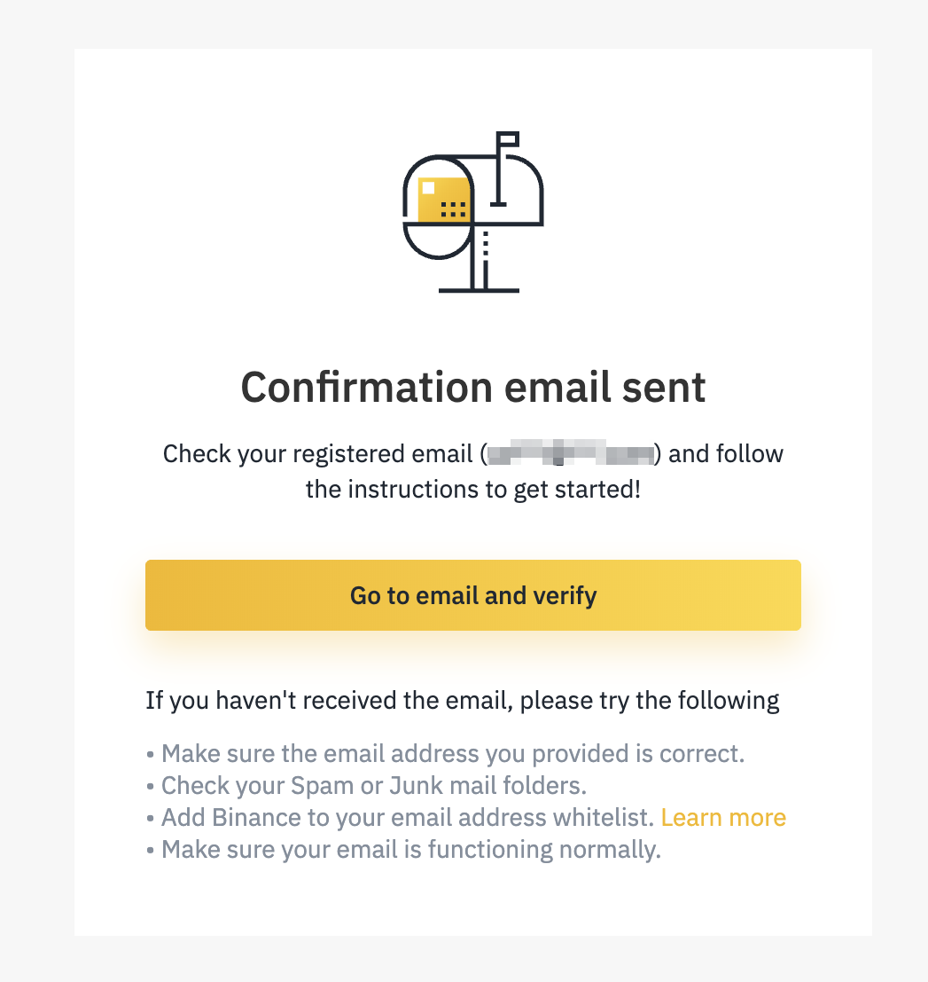Click the mailbox illustration icon
This screenshot has height=982, width=928.
click(473, 212)
